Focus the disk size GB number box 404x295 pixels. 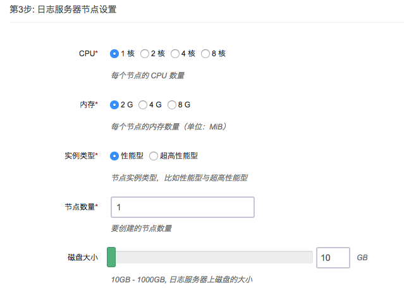333,258
